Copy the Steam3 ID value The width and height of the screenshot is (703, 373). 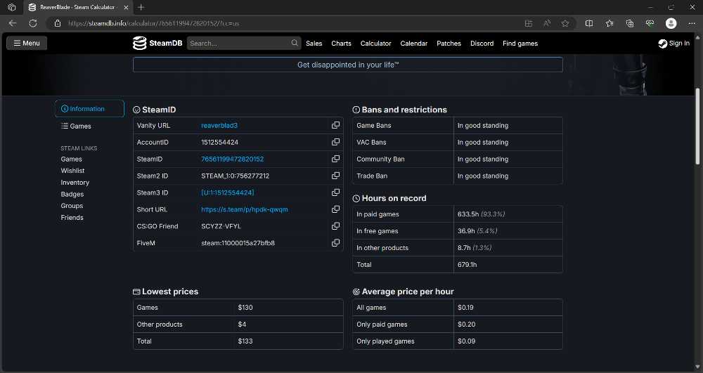point(335,192)
